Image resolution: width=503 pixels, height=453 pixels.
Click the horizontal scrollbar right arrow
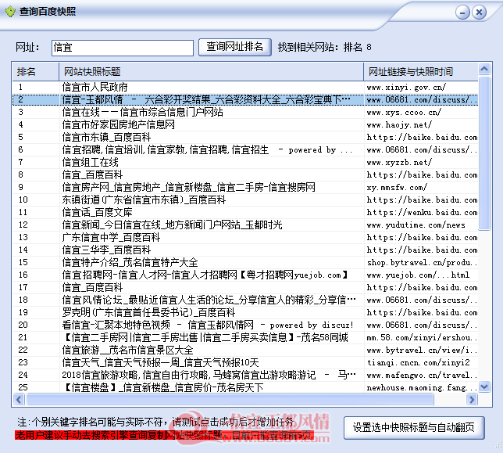(472, 400)
